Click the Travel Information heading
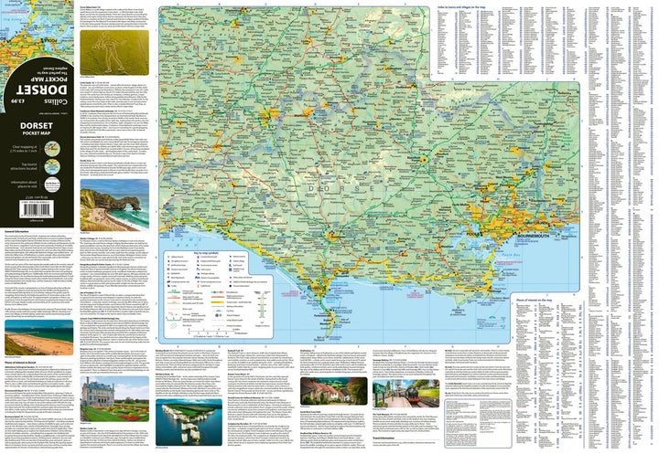 coord(384,438)
